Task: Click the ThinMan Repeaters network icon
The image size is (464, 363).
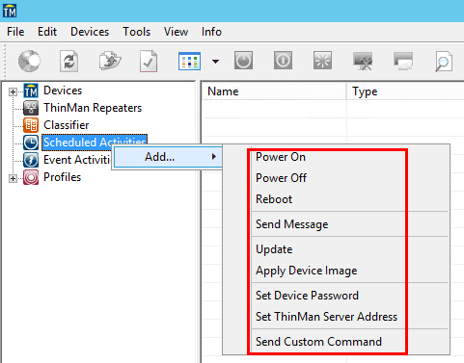Action: [31, 108]
